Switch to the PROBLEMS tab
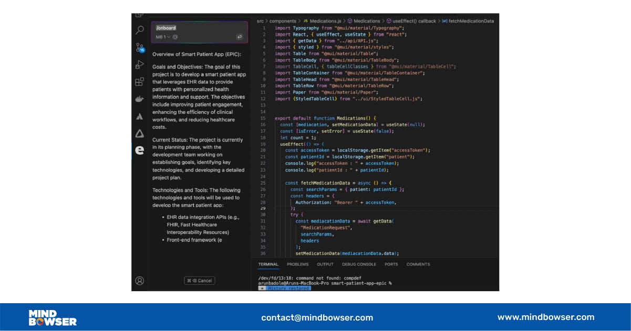The width and height of the screenshot is (631, 331). pos(297,264)
